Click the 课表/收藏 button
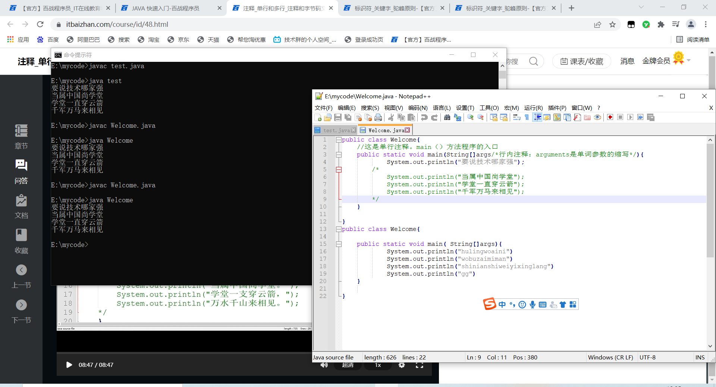Screen dimensions: 716x387 tap(582, 61)
